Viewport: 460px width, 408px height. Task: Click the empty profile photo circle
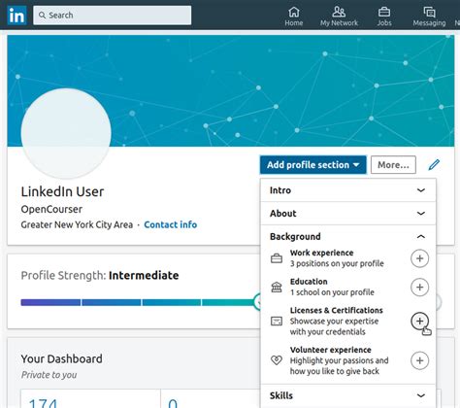click(66, 133)
